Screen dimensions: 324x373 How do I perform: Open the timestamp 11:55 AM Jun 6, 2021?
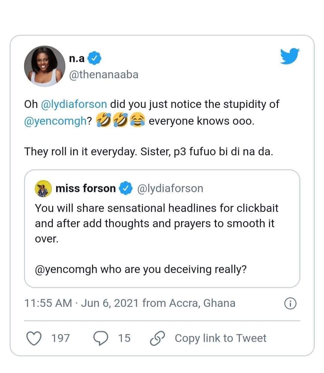point(130,303)
